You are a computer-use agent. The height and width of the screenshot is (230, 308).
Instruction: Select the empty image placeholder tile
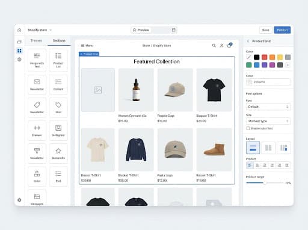click(98, 90)
